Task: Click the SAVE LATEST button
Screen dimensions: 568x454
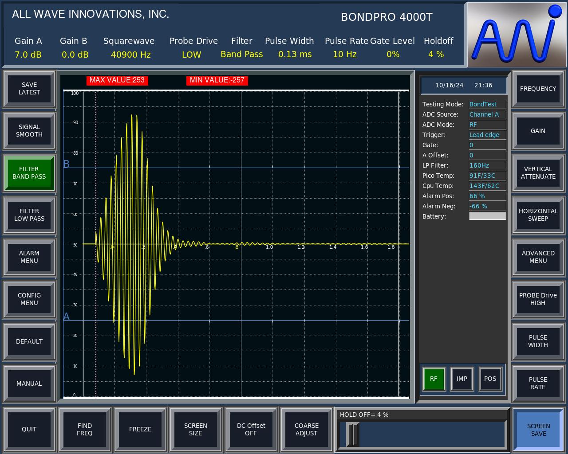Action: pos(29,89)
